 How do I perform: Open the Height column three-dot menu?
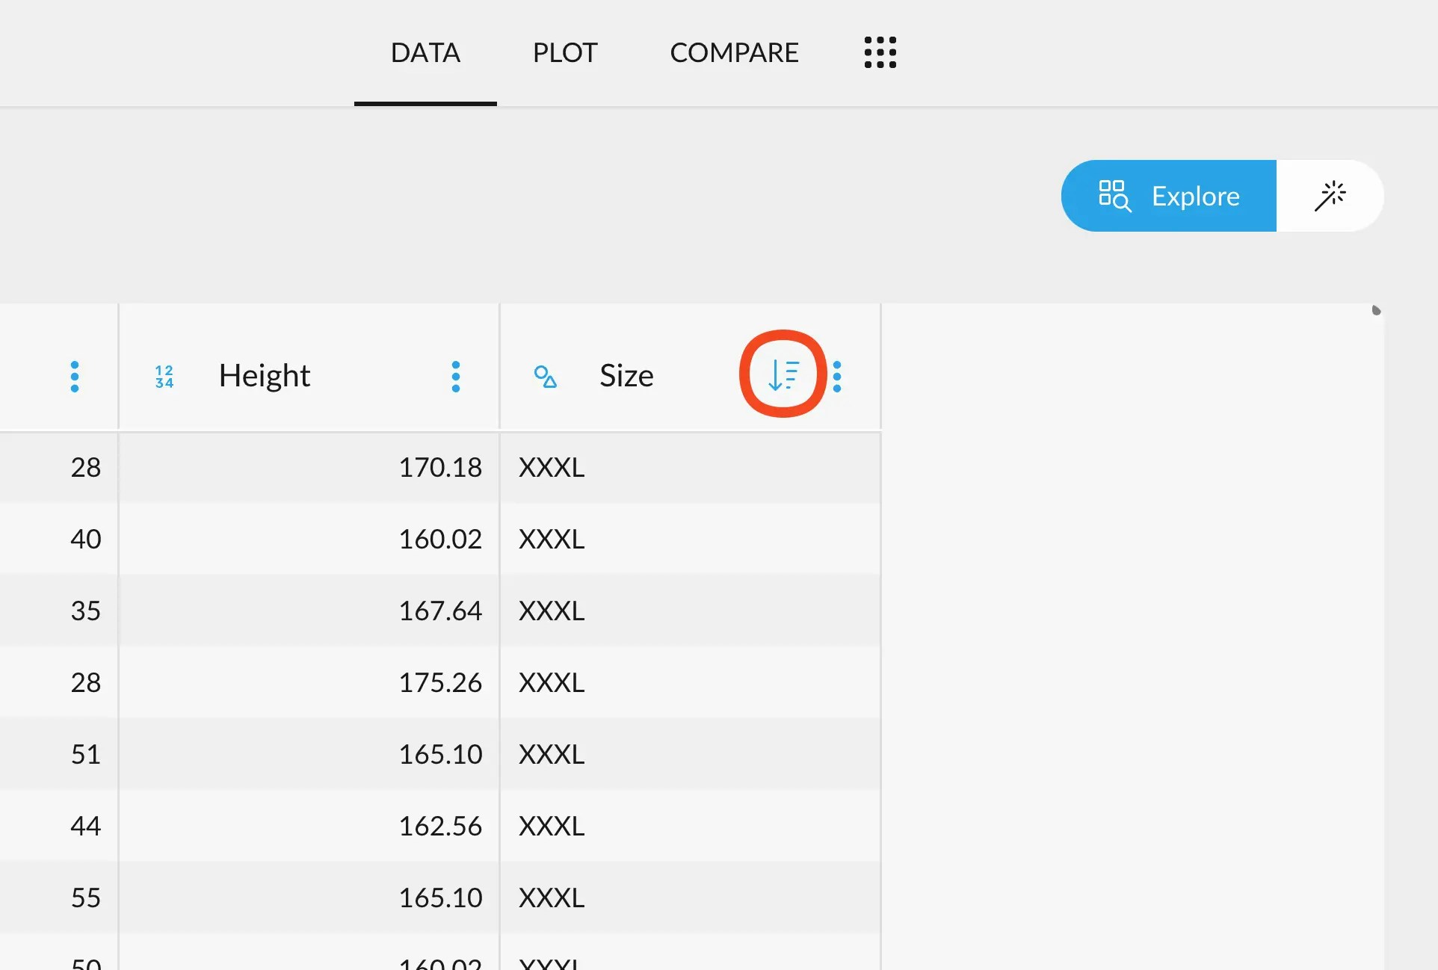(x=456, y=376)
